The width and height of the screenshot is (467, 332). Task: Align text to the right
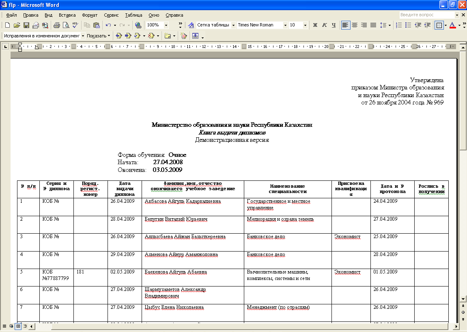coord(364,25)
